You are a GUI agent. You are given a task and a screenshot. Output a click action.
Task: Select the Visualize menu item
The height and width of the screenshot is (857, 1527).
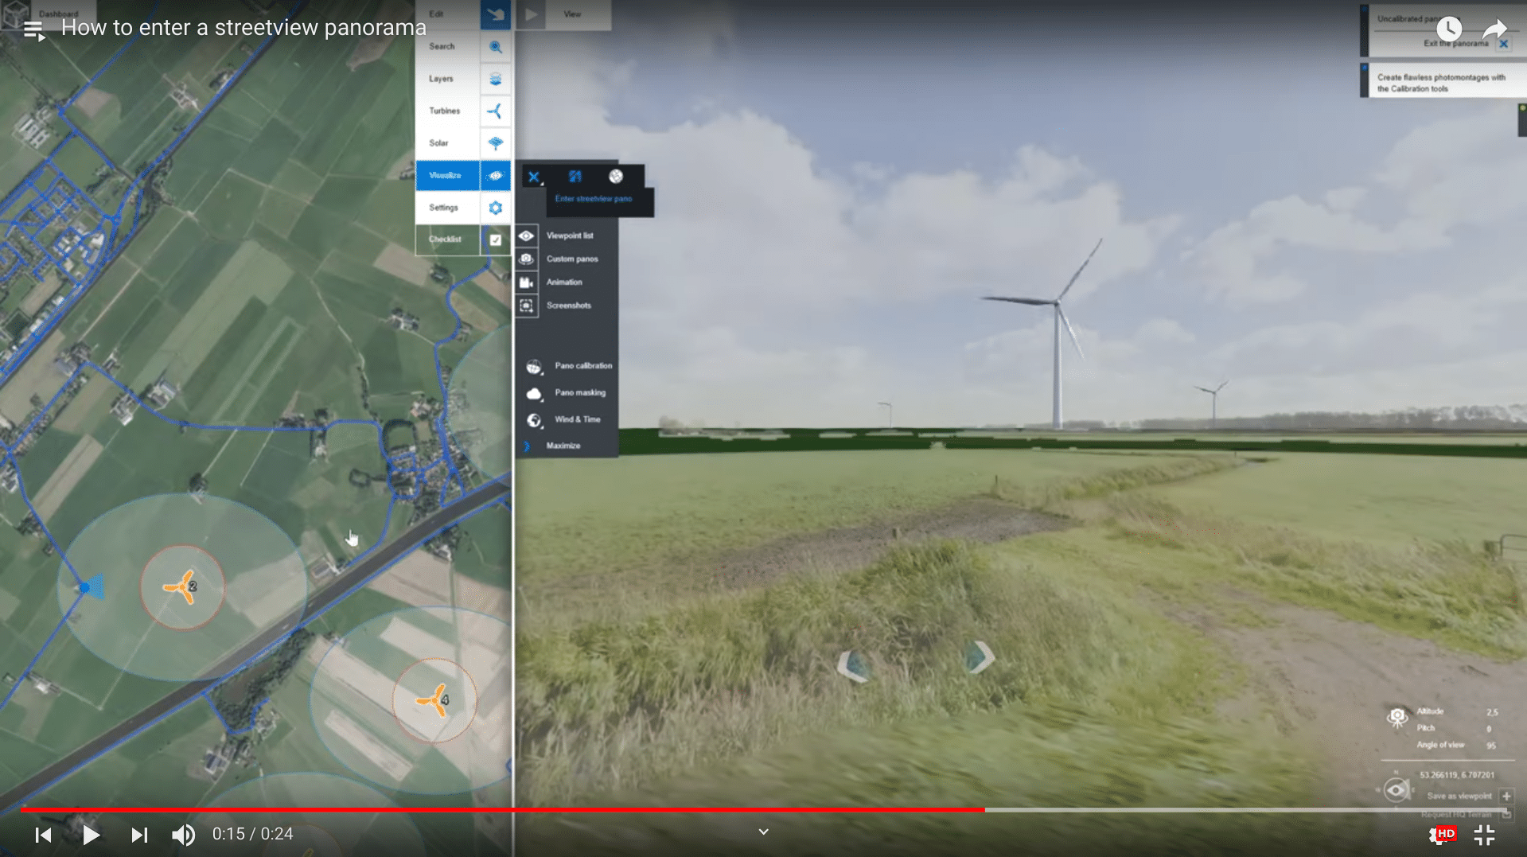(445, 176)
